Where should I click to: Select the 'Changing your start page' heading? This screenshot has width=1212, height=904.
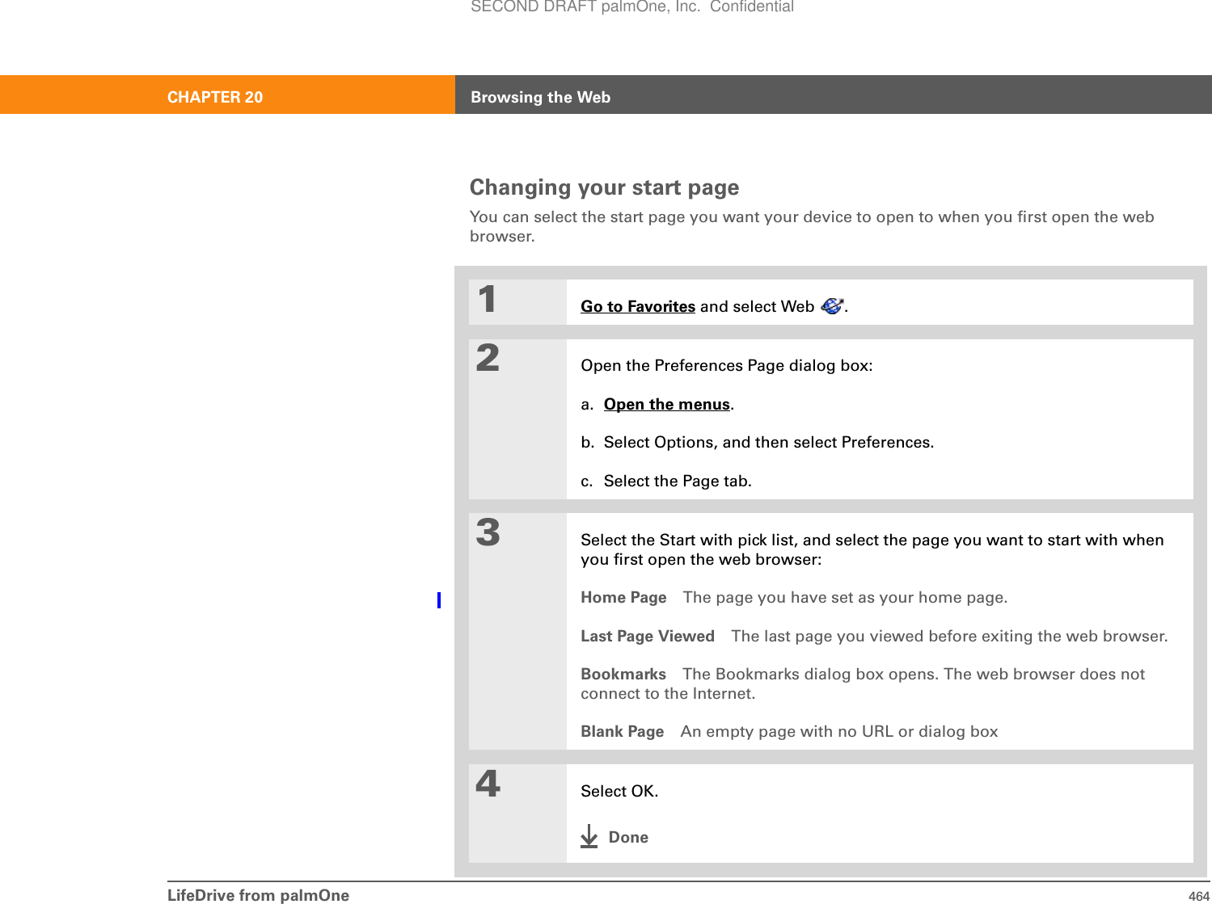point(604,187)
